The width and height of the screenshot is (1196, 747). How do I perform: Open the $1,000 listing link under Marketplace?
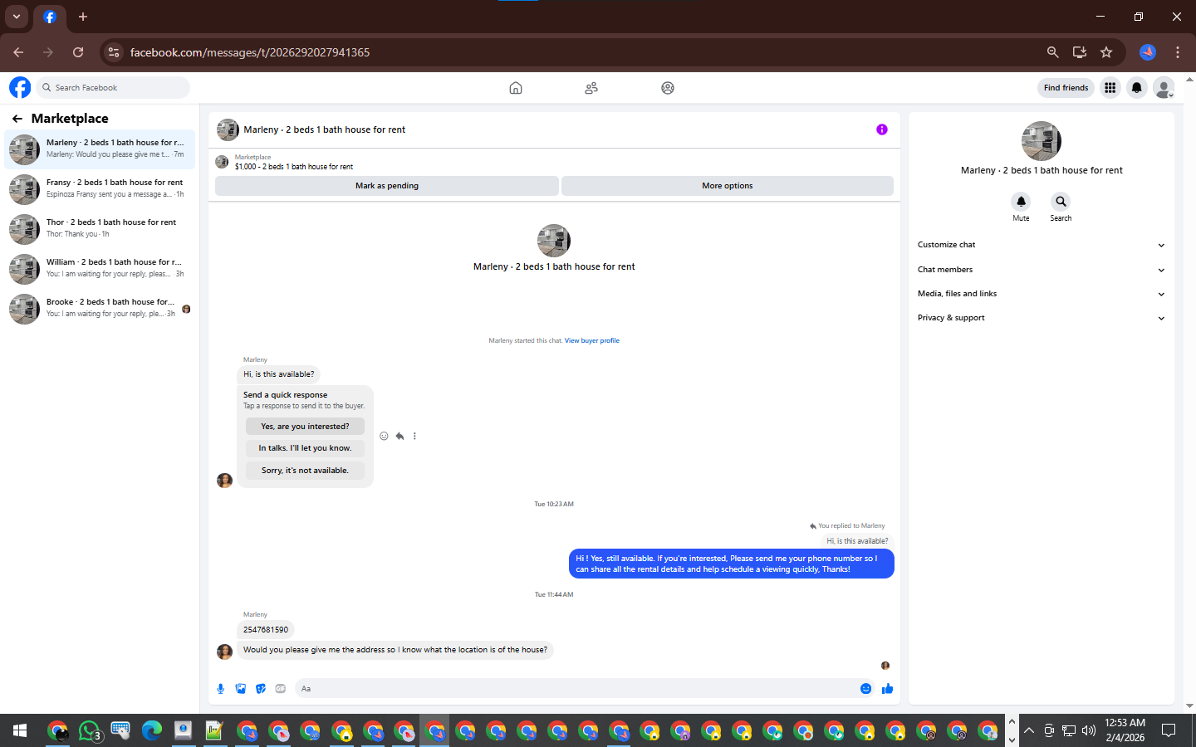pos(294,167)
